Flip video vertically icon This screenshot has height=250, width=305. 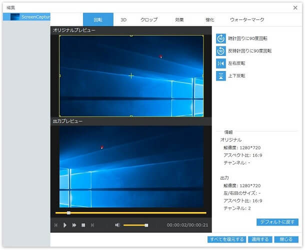[221, 76]
